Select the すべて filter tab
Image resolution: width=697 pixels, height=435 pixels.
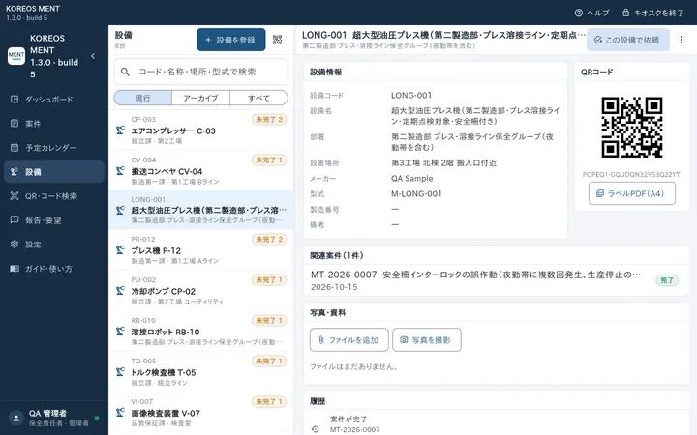(x=258, y=98)
